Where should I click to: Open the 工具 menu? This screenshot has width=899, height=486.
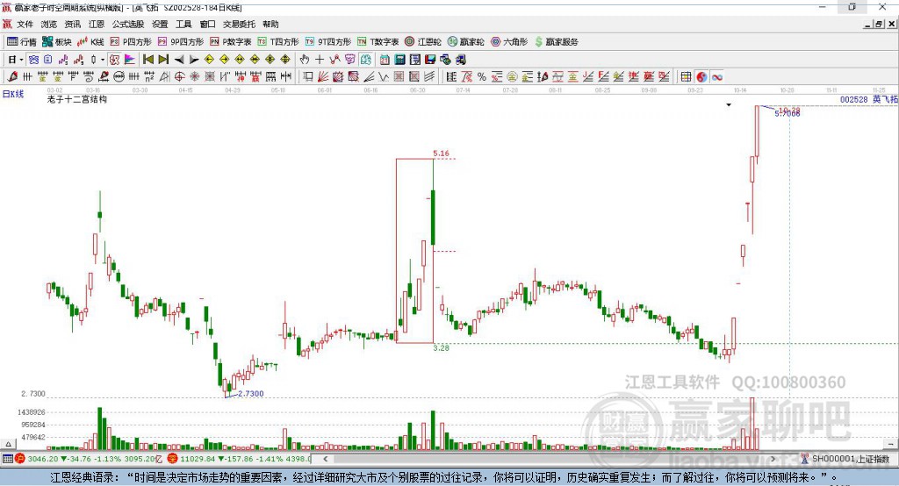tap(183, 24)
